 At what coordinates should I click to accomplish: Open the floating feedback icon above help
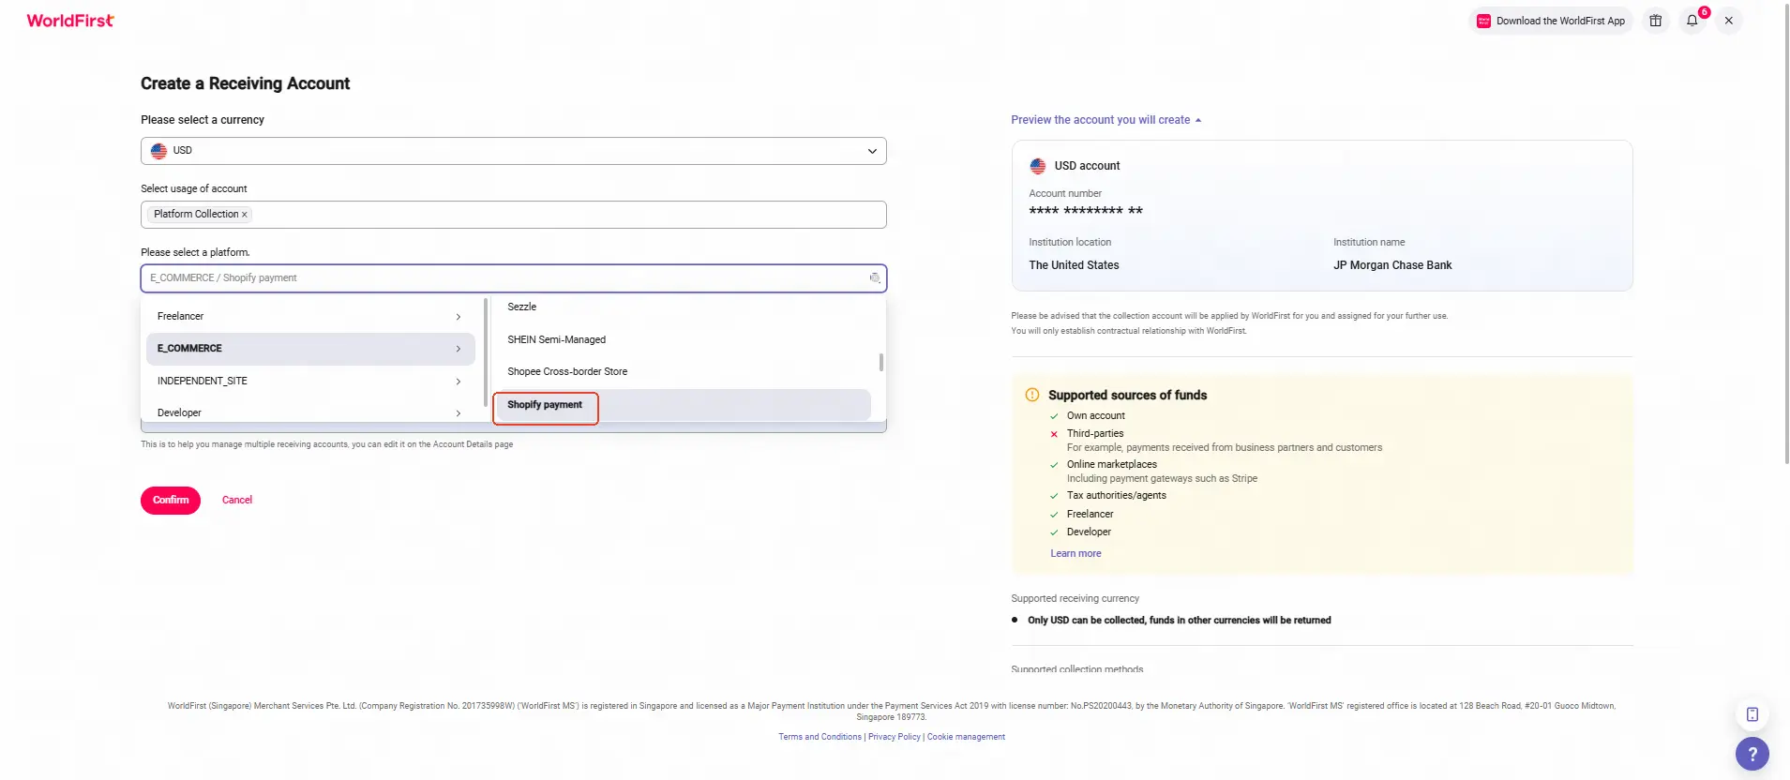coord(1752,715)
